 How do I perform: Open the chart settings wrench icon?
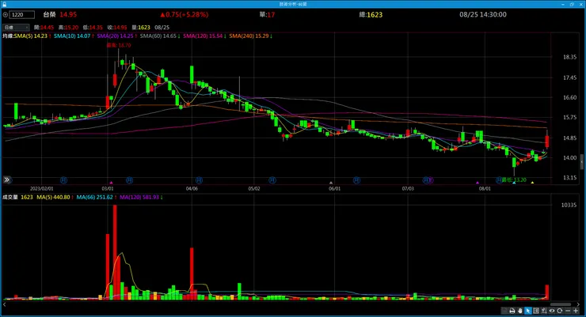click(544, 311)
